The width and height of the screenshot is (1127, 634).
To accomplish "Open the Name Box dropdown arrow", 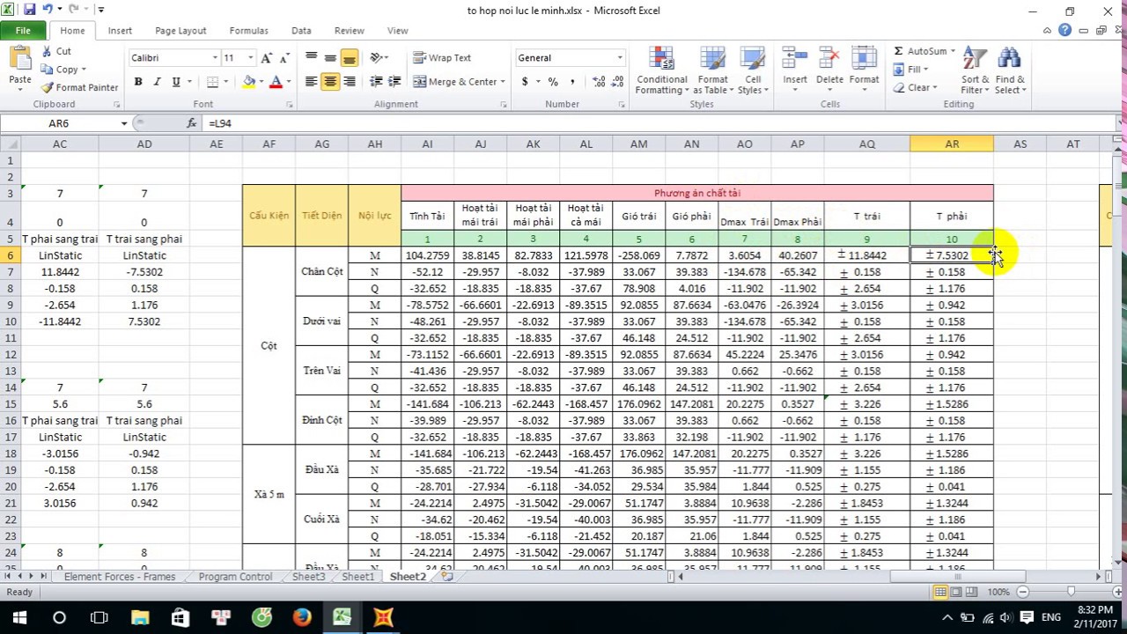I will (123, 123).
